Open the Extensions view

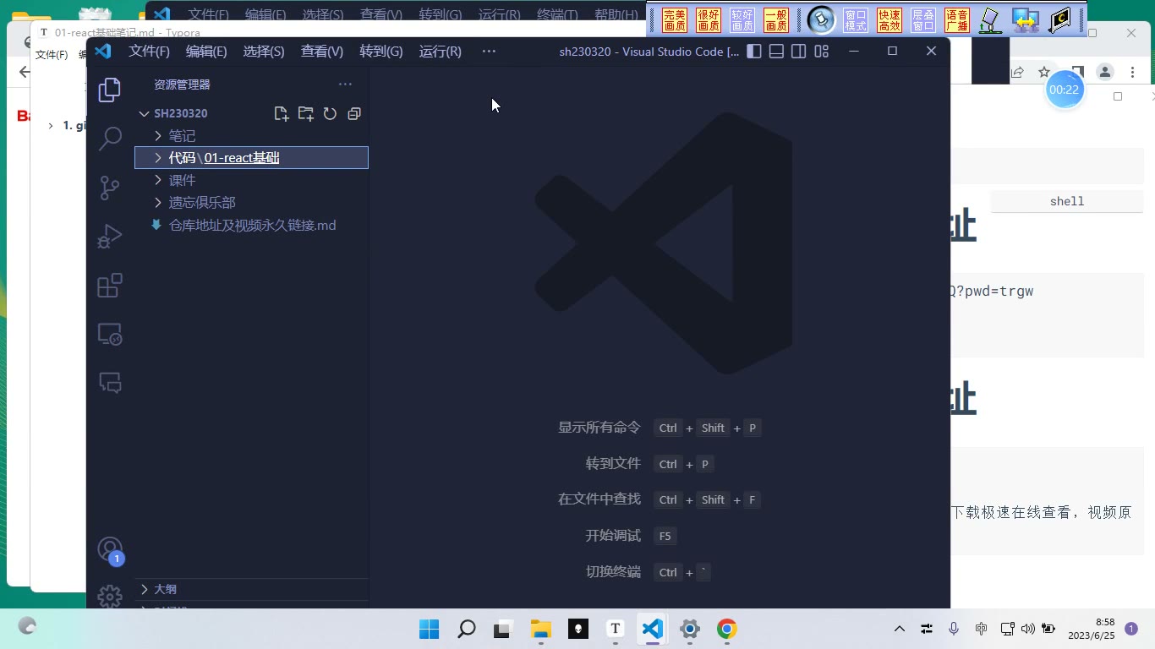pos(110,286)
